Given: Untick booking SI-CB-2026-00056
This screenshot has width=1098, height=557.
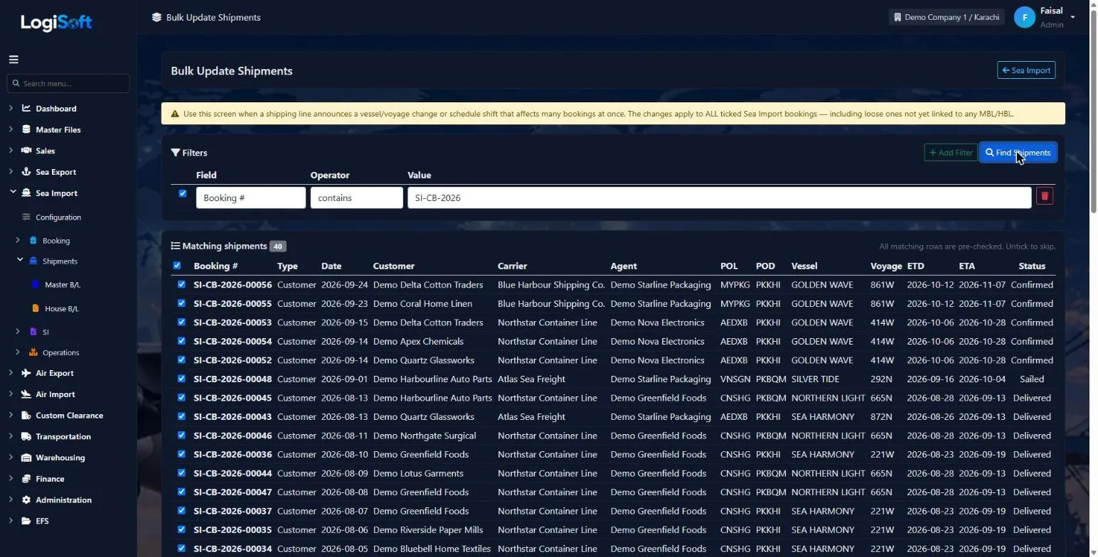Looking at the screenshot, I should coord(181,284).
